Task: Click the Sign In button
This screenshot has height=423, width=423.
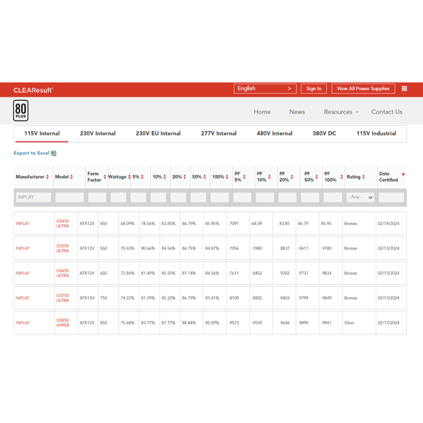Action: [x=314, y=88]
